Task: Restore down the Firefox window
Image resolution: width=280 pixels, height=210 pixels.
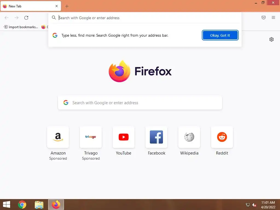Action: click(x=263, y=2)
